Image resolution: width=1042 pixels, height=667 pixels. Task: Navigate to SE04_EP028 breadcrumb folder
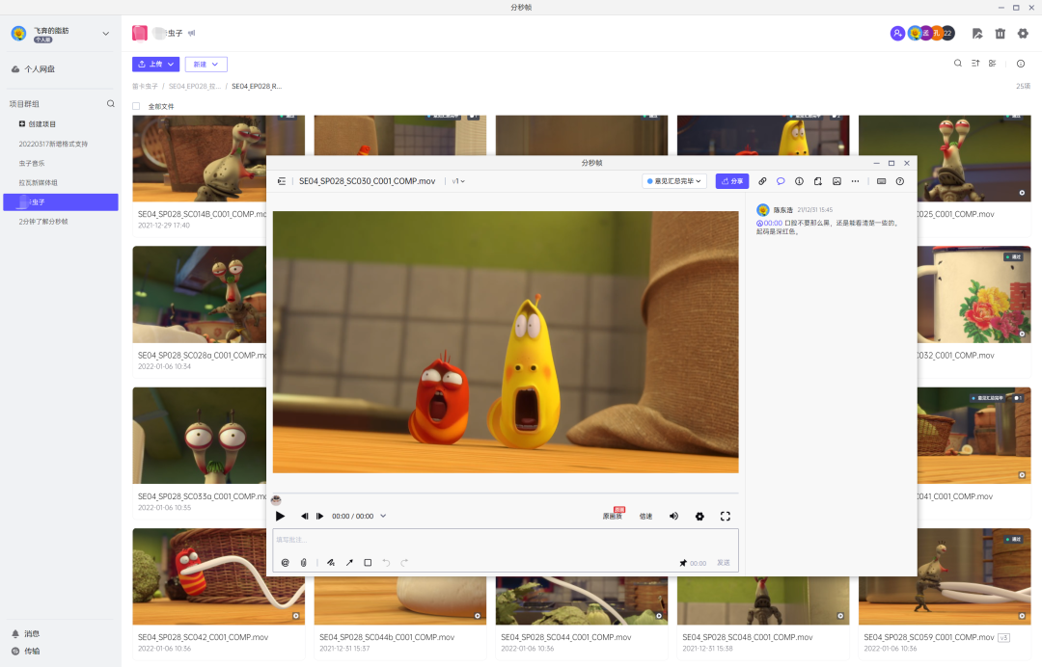195,87
